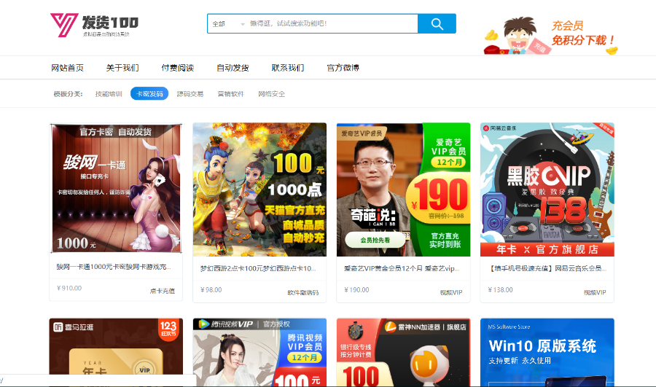The image size is (656, 387).
Task: Open the 关于我们 menu item
Action: click(122, 68)
